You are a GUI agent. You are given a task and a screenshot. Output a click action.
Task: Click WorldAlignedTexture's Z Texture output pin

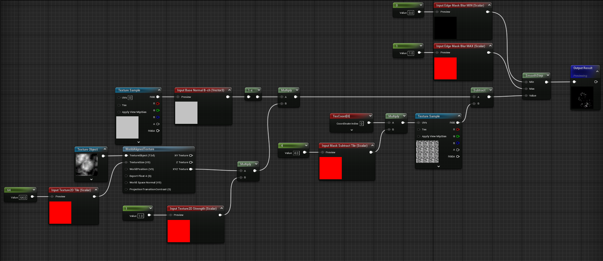click(191, 162)
